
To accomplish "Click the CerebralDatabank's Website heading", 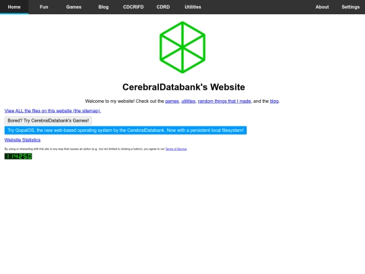I will pyautogui.click(x=184, y=87).
